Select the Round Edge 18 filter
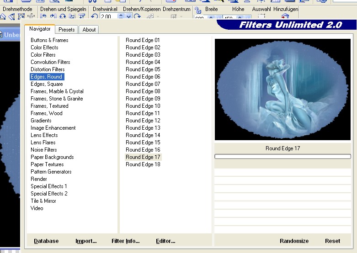 click(143, 164)
